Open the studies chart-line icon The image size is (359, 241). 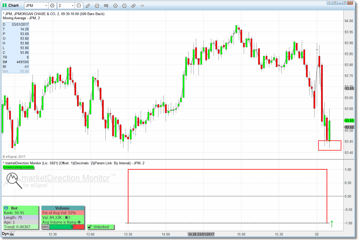[x=97, y=5]
